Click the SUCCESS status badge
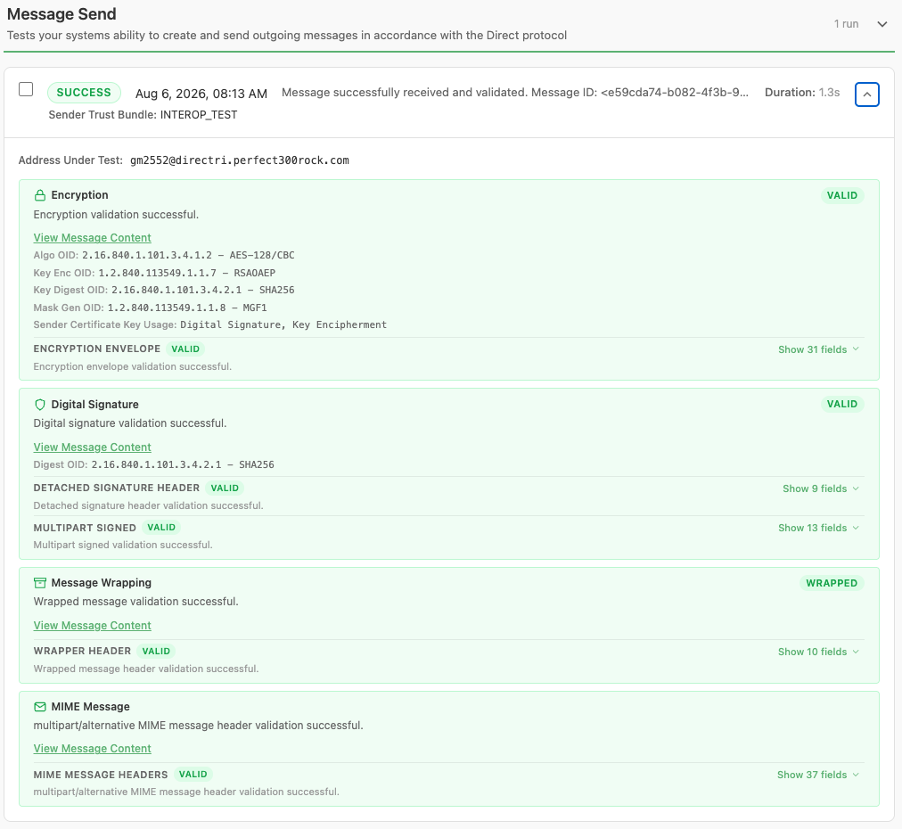Image resolution: width=902 pixels, height=829 pixels. (x=84, y=93)
